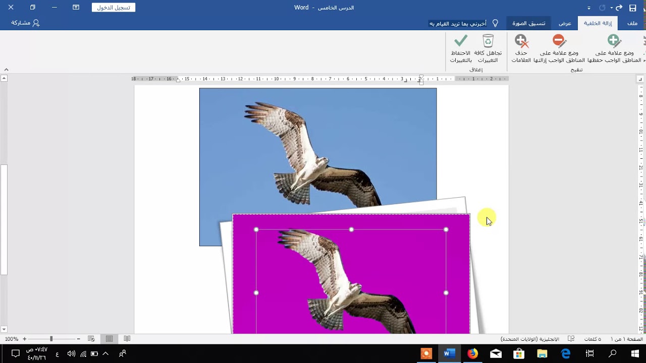Select Mark Areas to Remove tool (red minus)
The image size is (646, 363).
click(x=559, y=49)
